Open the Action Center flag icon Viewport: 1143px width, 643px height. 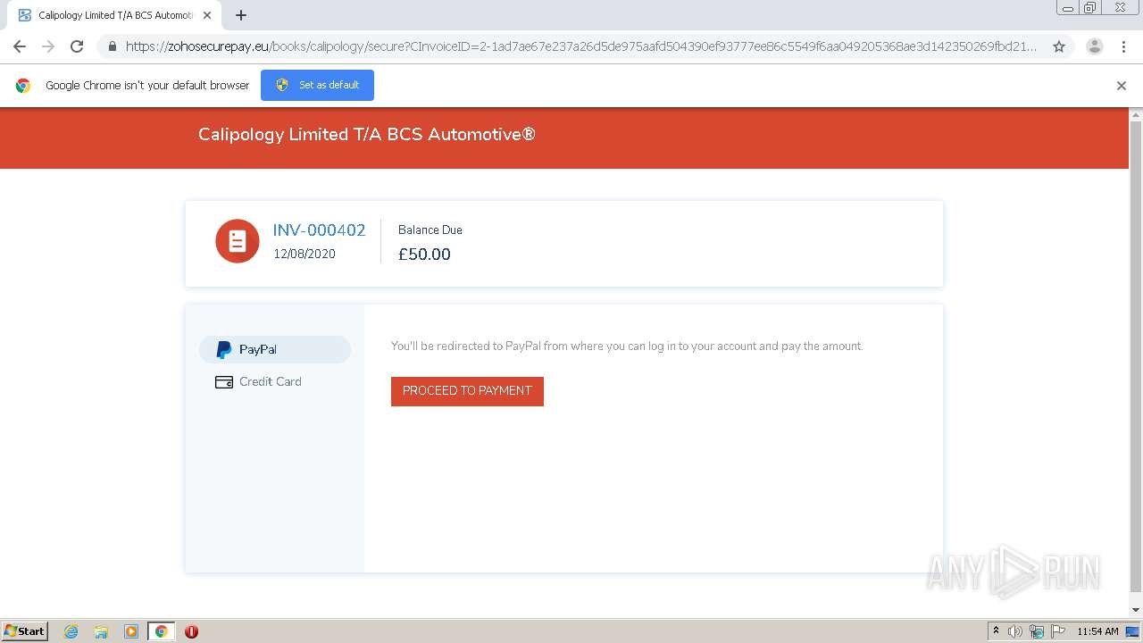[1058, 631]
